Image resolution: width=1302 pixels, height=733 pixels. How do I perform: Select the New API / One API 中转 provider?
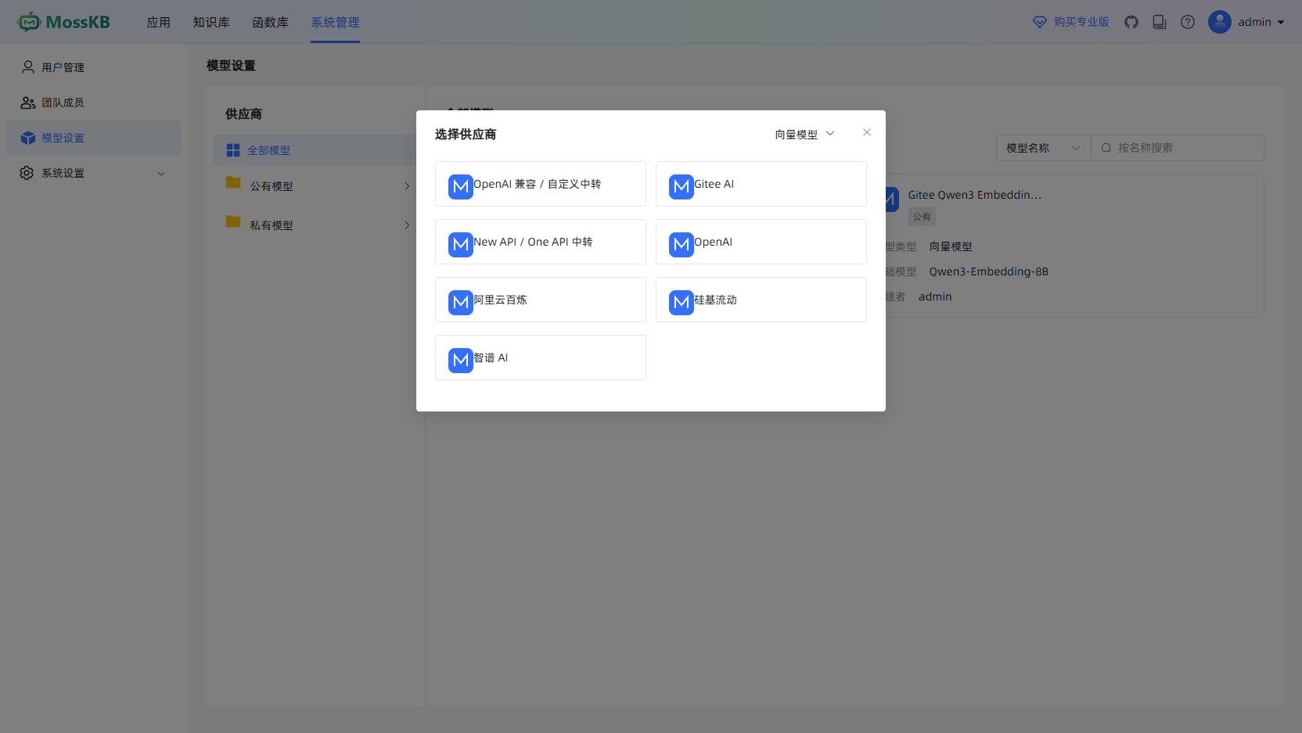click(541, 242)
